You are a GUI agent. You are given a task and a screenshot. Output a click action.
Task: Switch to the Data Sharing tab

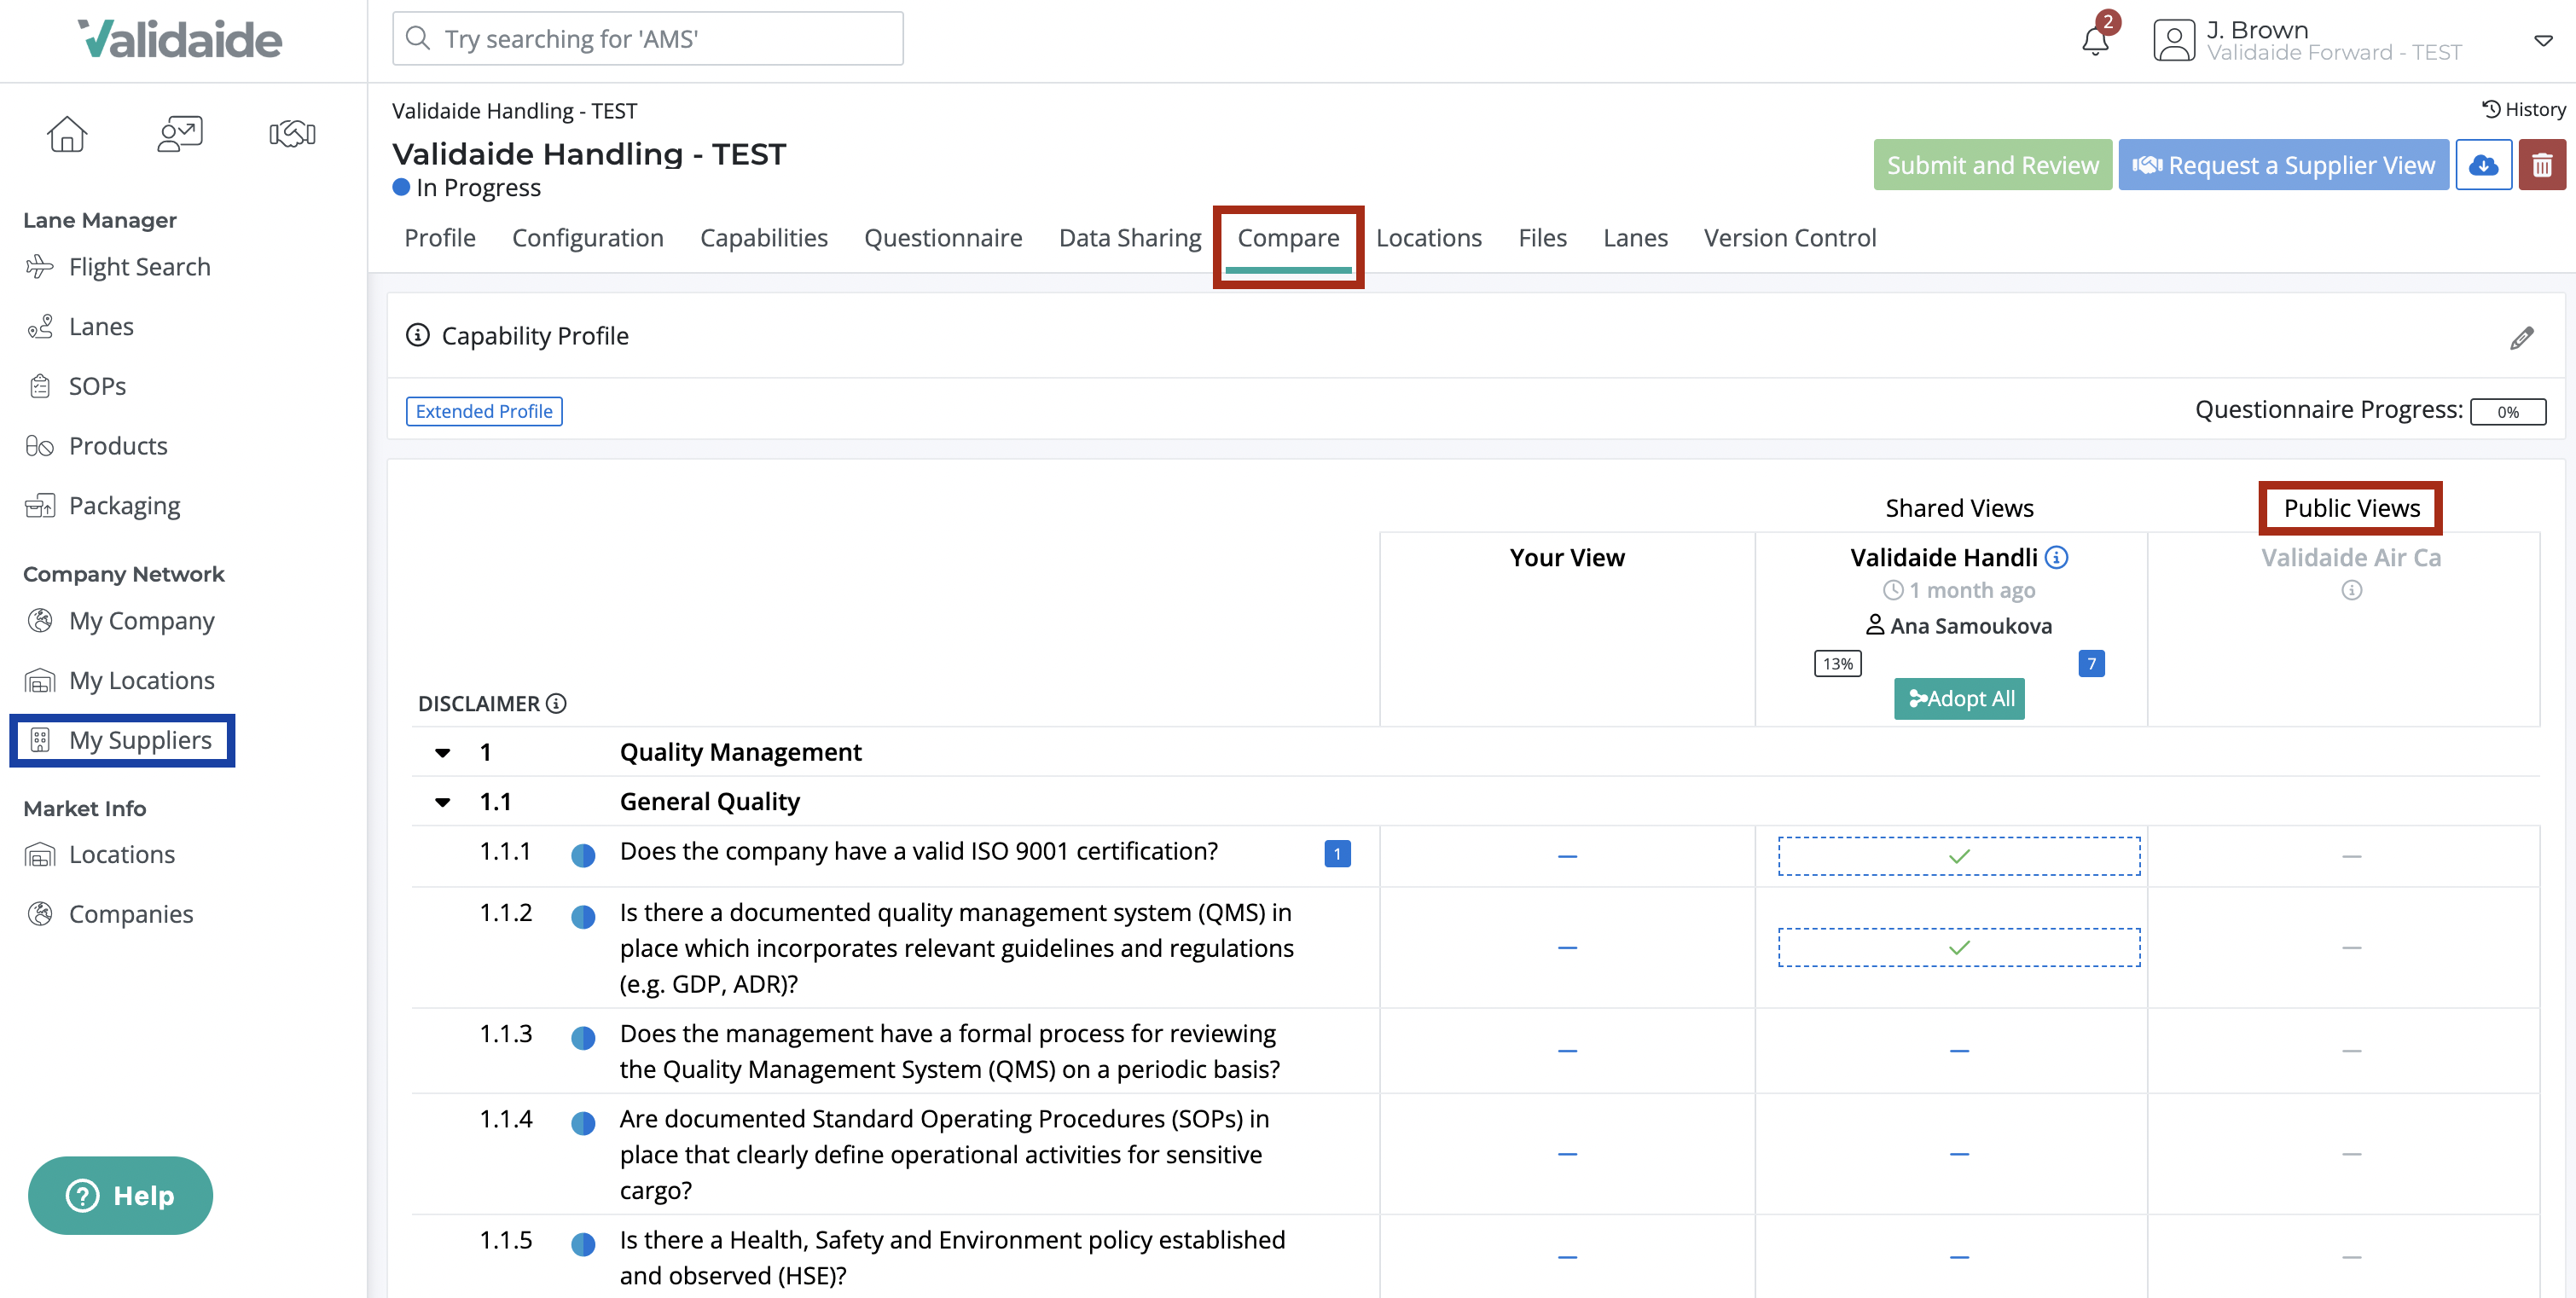(1130, 238)
